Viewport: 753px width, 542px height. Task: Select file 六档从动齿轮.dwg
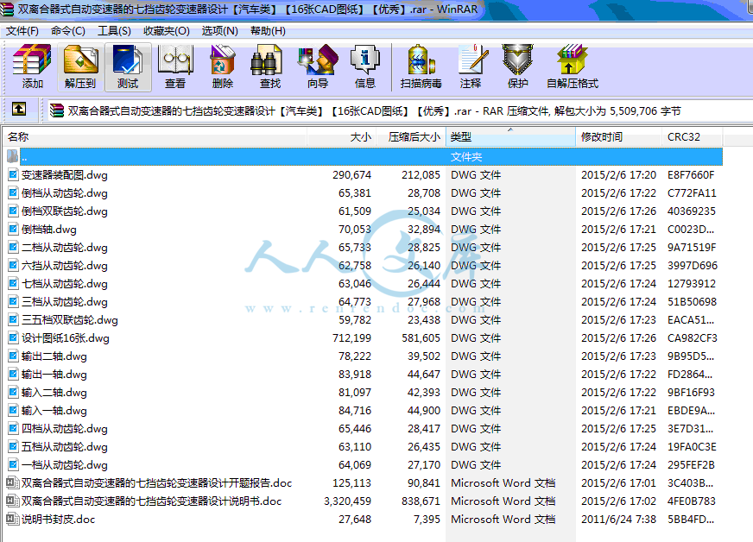tap(65, 266)
